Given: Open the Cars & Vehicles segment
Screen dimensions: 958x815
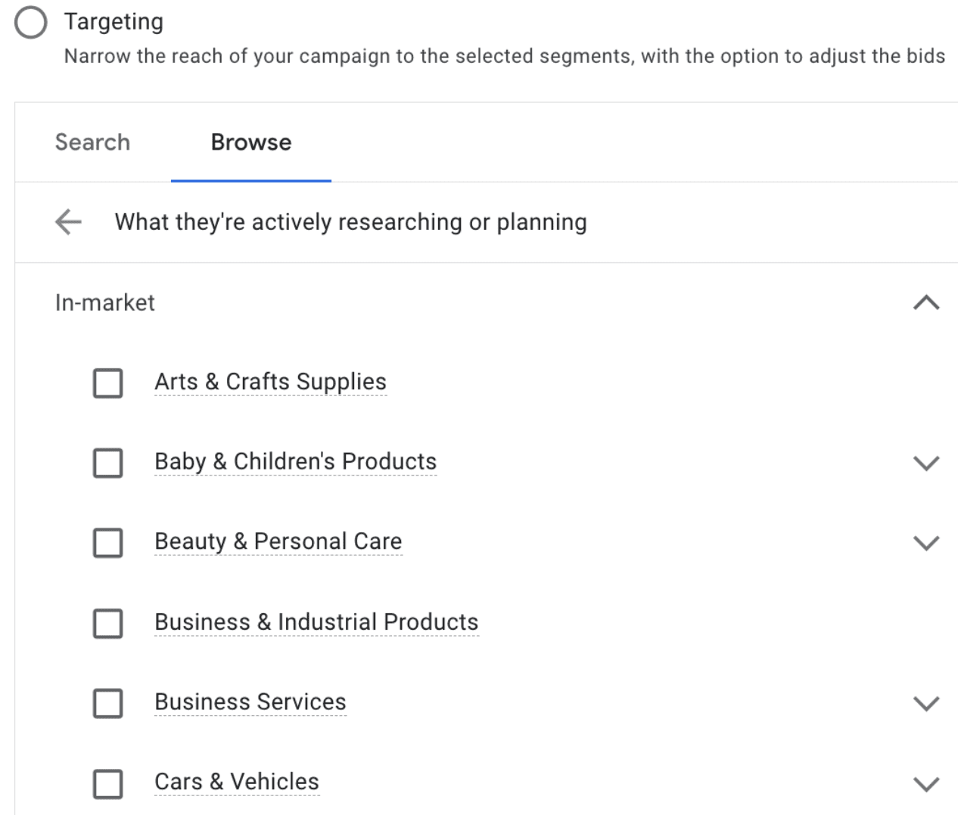Looking at the screenshot, I should click(x=237, y=782).
